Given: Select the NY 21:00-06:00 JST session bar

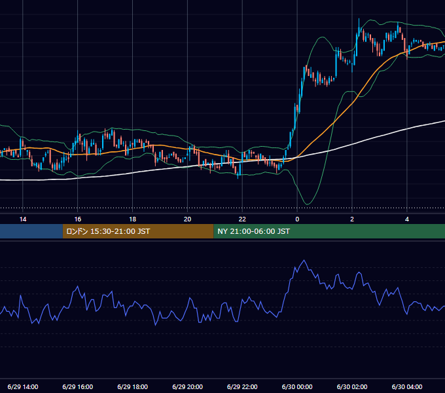Looking at the screenshot, I should [x=329, y=231].
